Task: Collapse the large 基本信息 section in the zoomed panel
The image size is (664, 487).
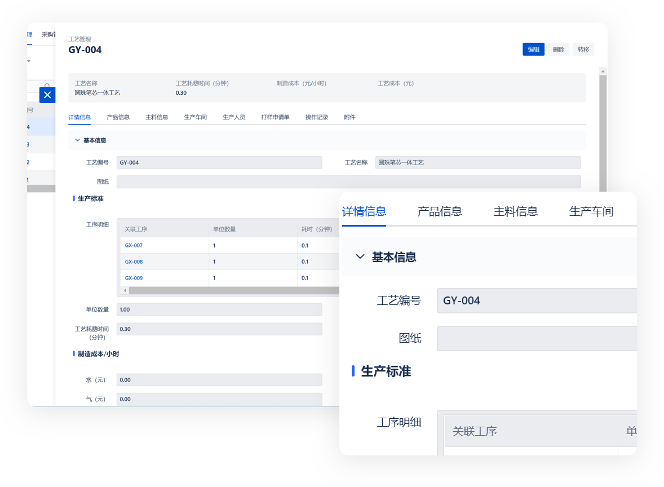Action: pyautogui.click(x=360, y=256)
